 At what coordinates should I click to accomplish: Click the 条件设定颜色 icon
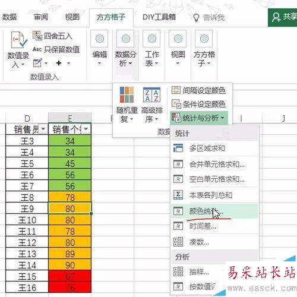[x=176, y=104]
